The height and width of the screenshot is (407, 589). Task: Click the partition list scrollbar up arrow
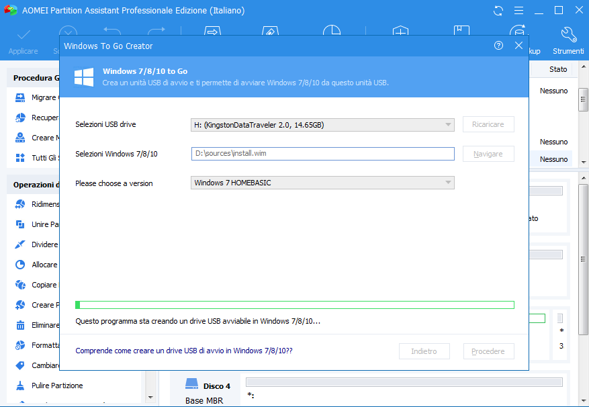583,67
